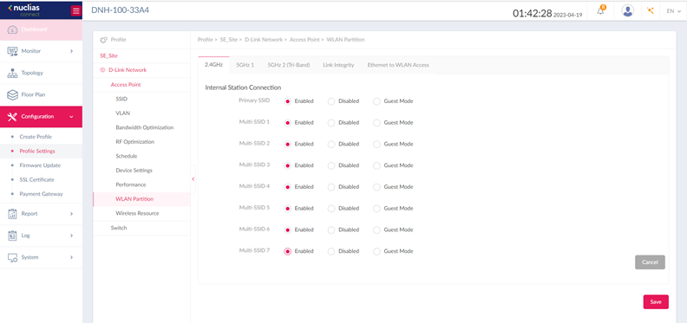Toggle the hamburger menu icon

[x=76, y=11]
